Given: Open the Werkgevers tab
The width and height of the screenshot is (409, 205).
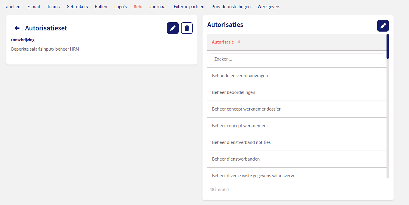Looking at the screenshot, I should coord(269,6).
